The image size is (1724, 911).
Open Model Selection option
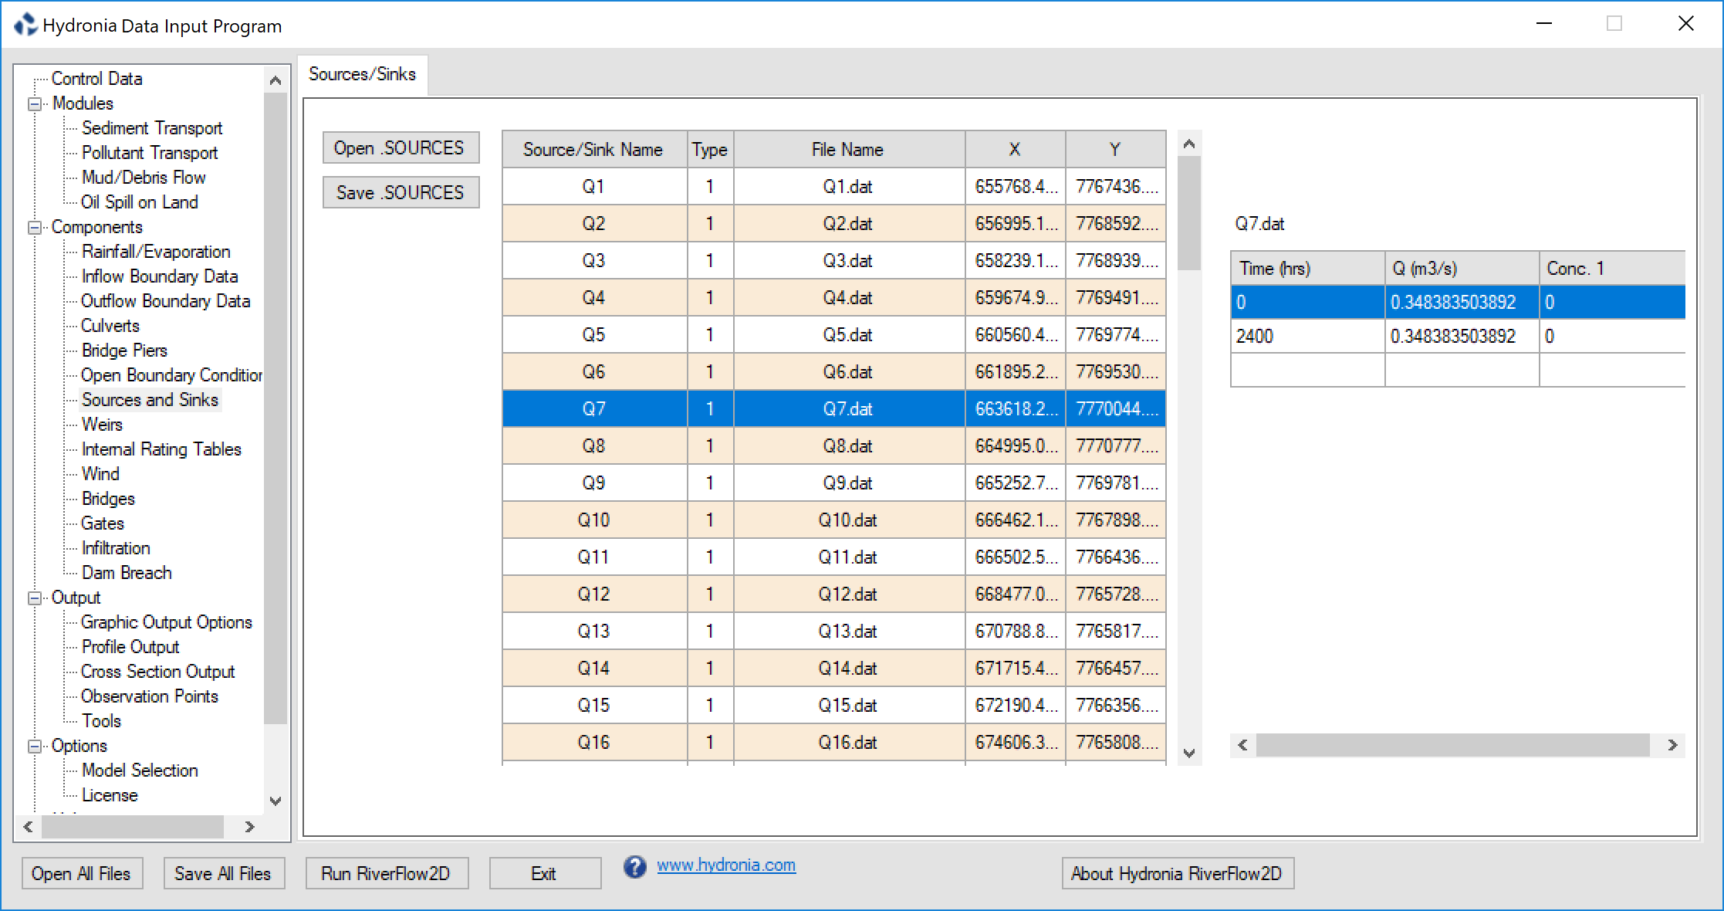pos(140,770)
